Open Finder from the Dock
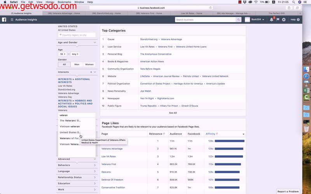Screen dimensions: 311x194 click(x=306, y=69)
